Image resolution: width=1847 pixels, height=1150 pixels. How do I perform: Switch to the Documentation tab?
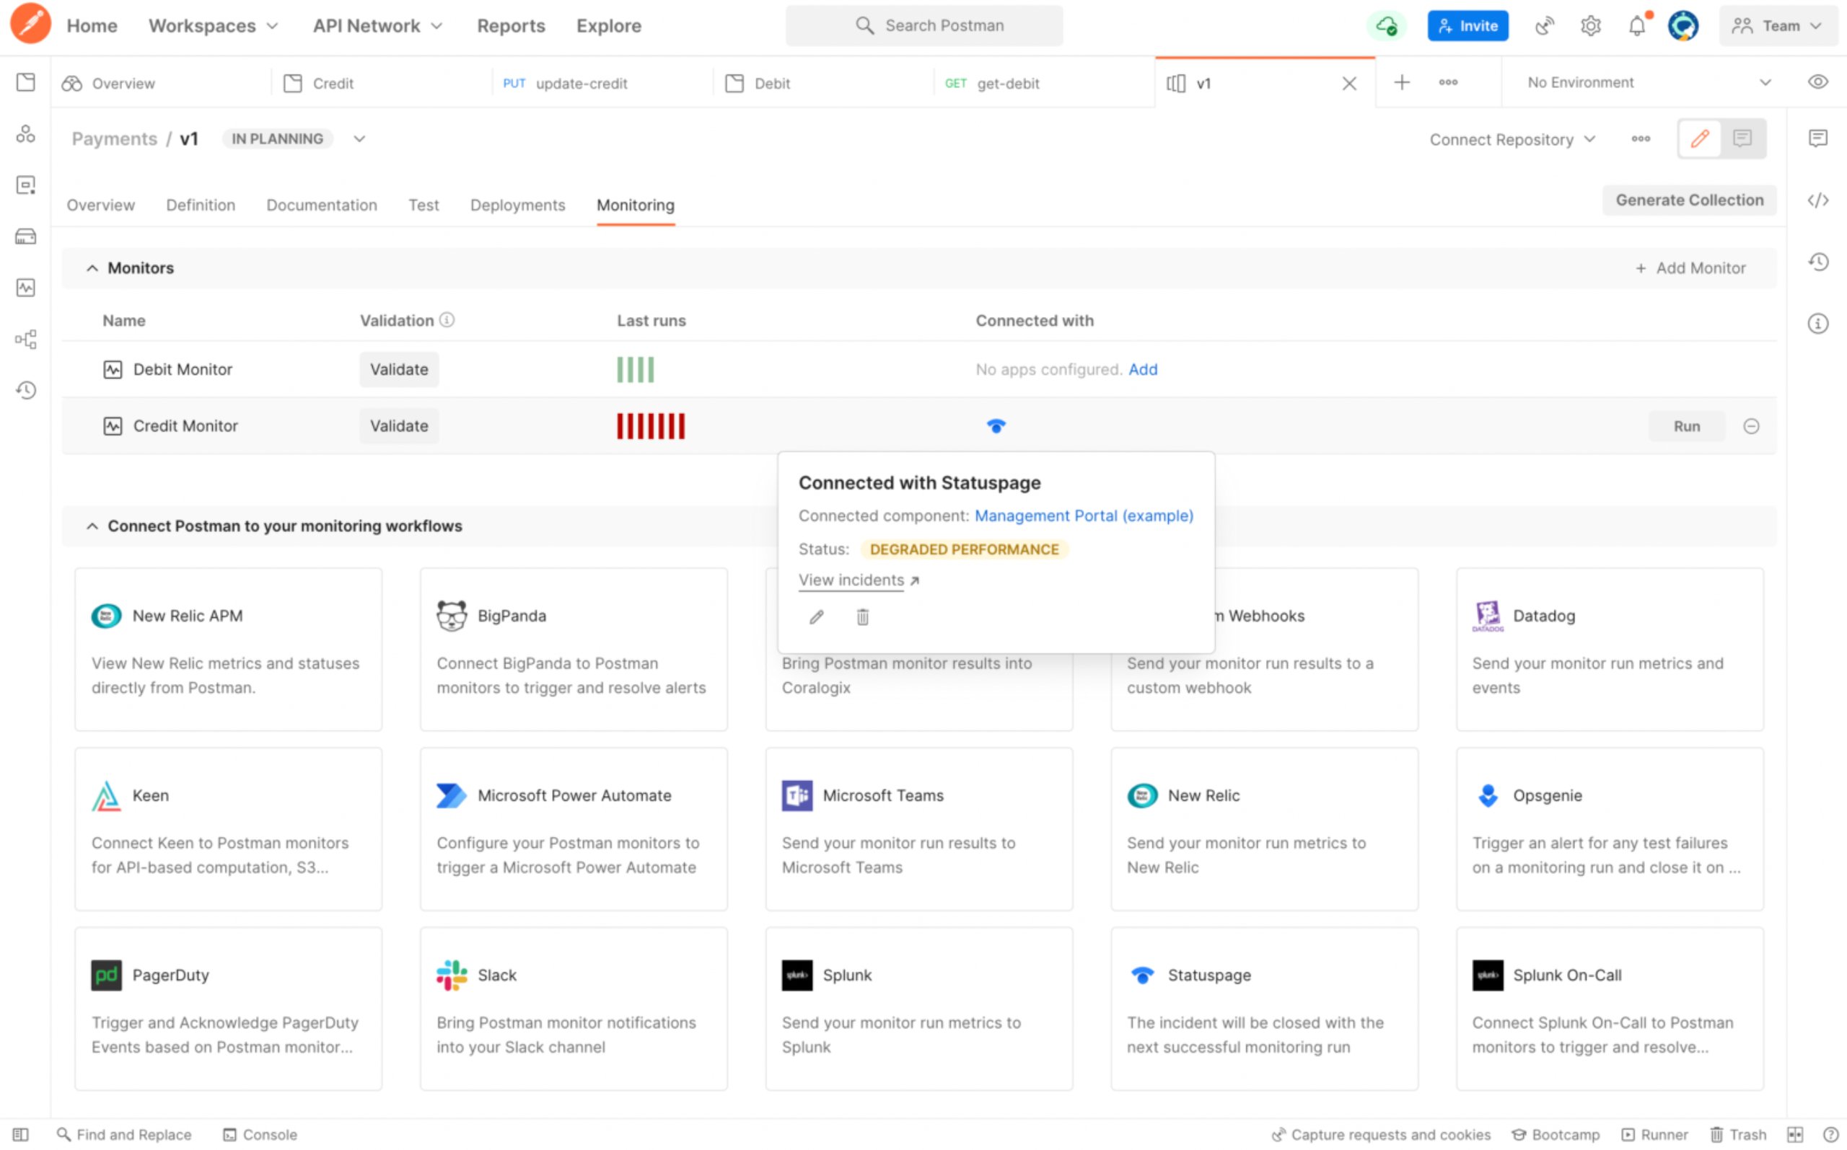321,205
